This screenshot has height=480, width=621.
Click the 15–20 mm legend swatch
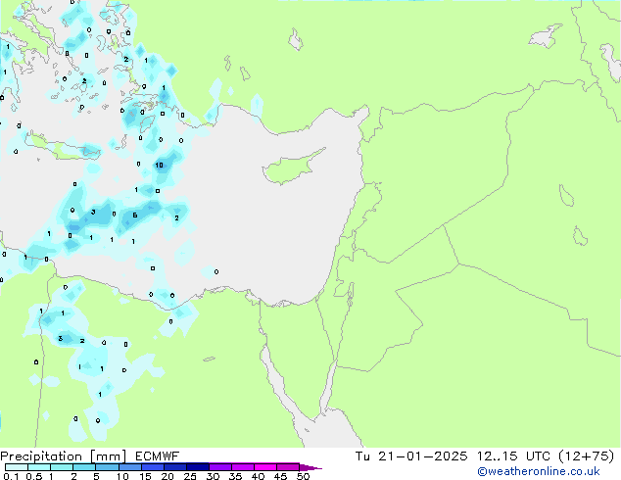[x=153, y=467]
